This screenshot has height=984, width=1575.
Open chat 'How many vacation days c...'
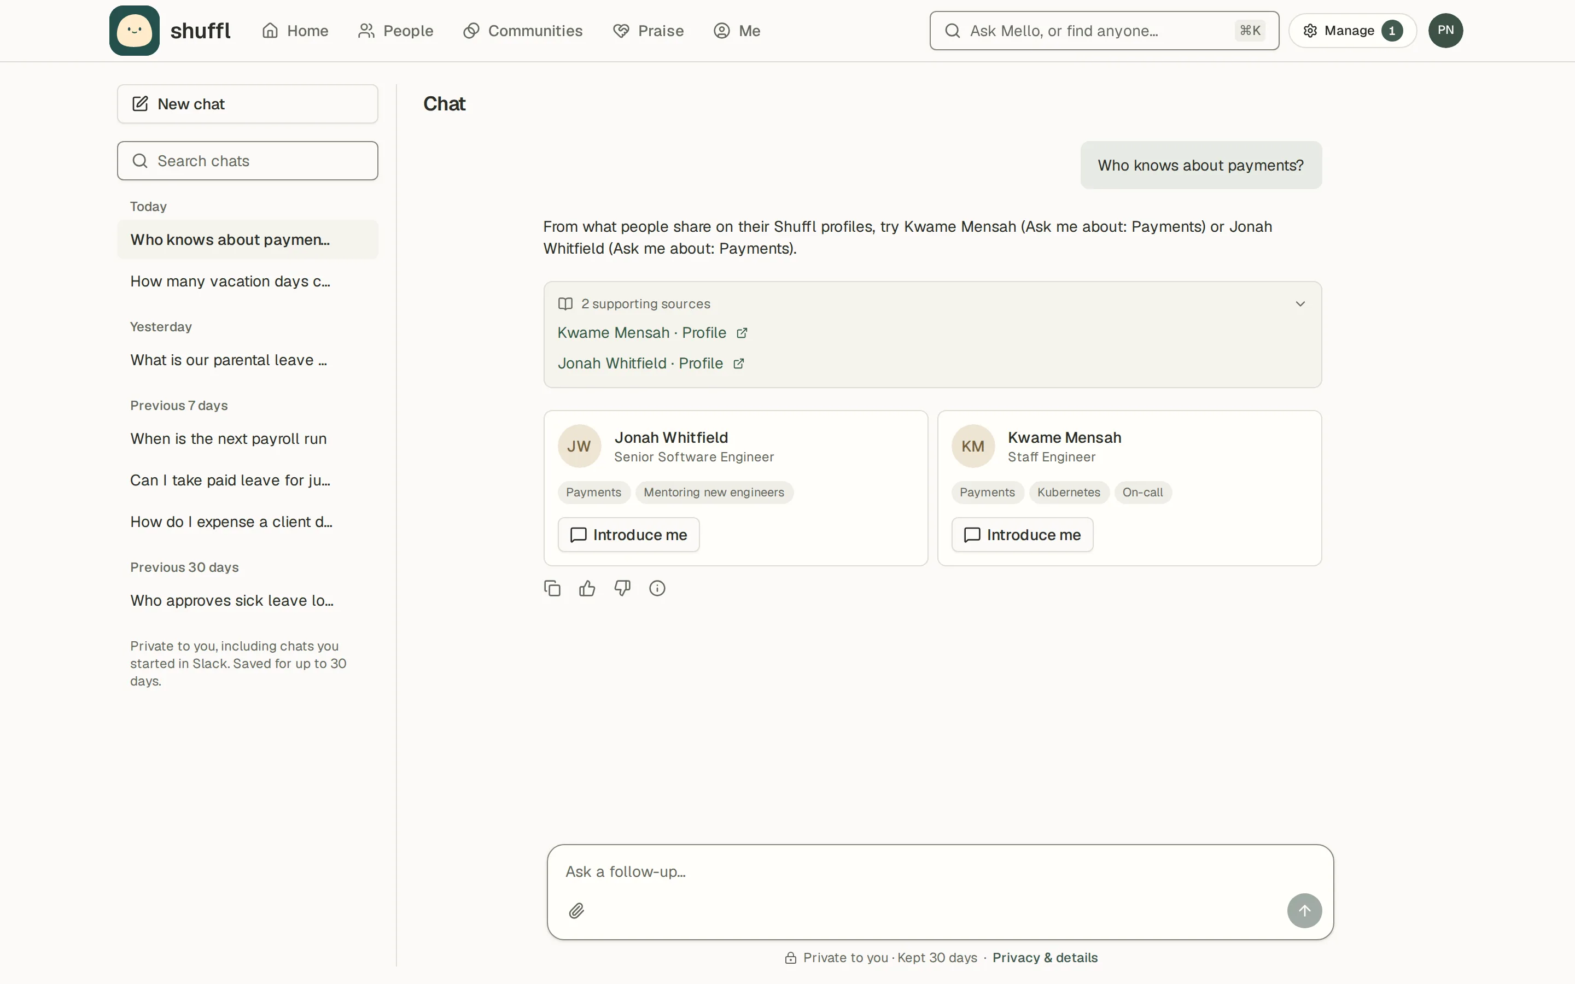click(247, 281)
